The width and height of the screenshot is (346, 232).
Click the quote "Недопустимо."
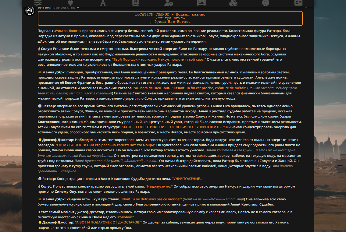pyautogui.click(x=159, y=186)
